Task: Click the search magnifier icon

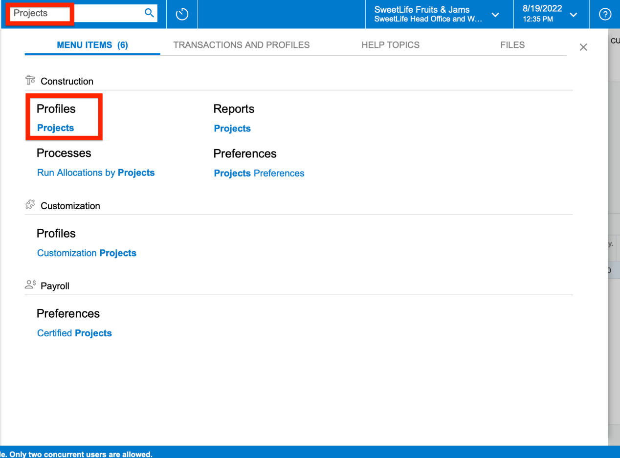Action: pyautogui.click(x=149, y=13)
